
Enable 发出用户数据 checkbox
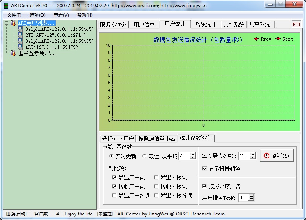click(114, 196)
